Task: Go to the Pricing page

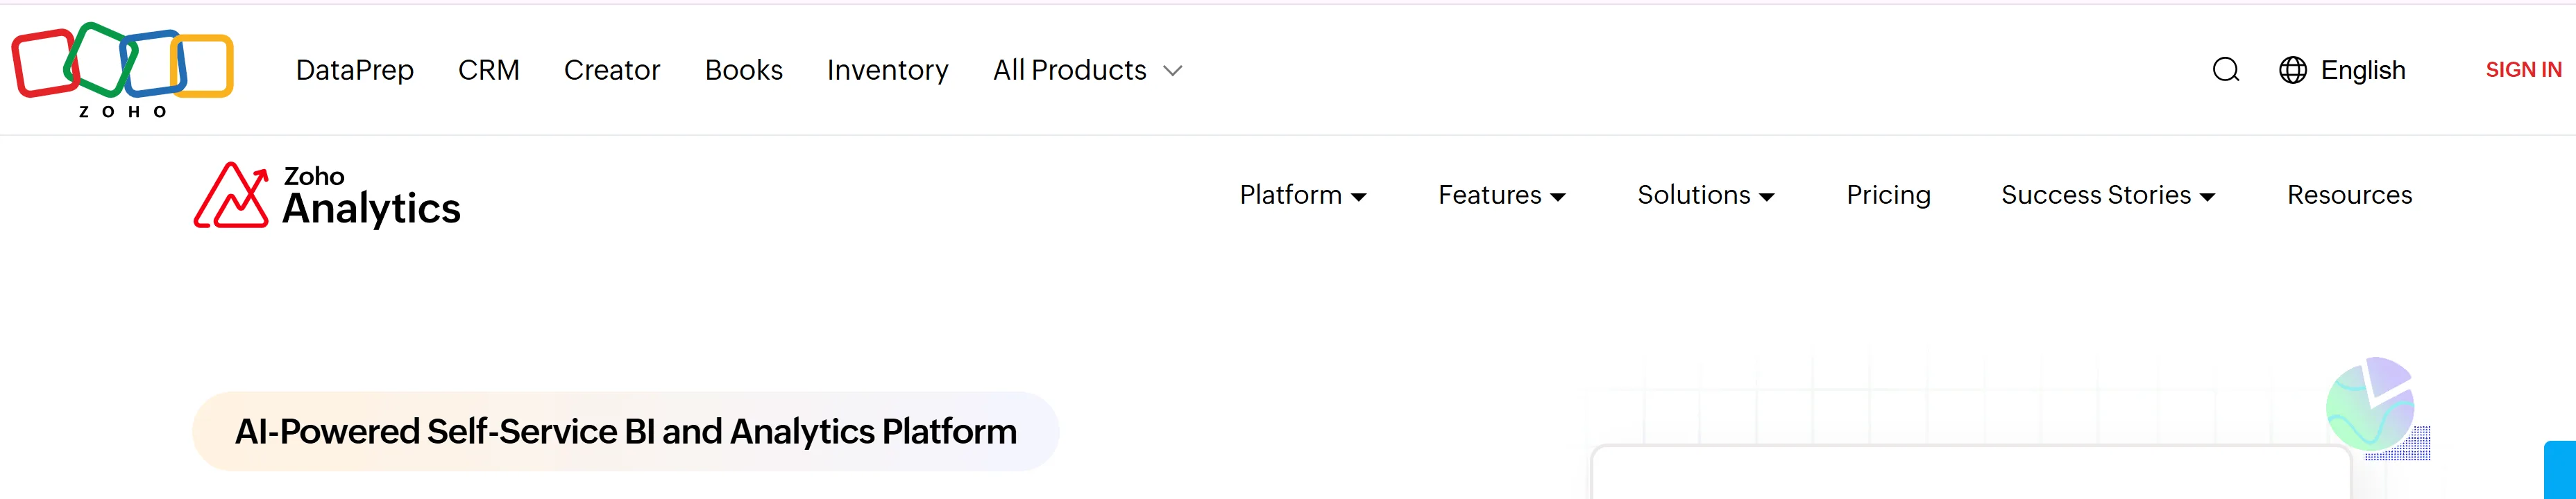Action: (1888, 195)
